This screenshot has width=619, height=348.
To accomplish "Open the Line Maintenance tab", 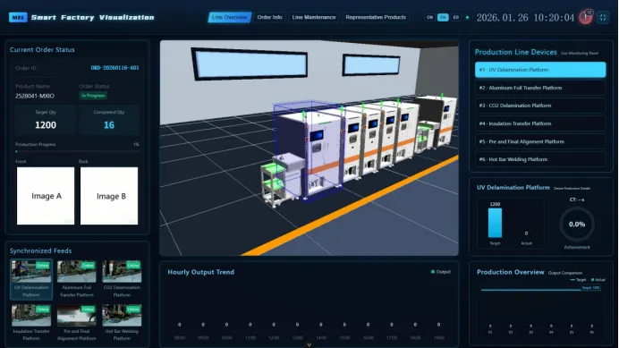I will tap(314, 17).
